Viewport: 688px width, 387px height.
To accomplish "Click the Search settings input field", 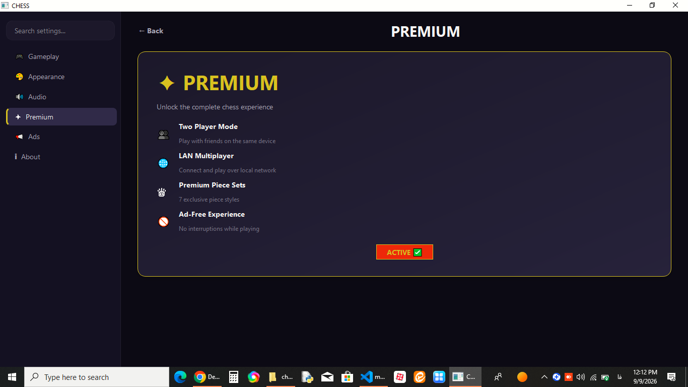I will (60, 31).
